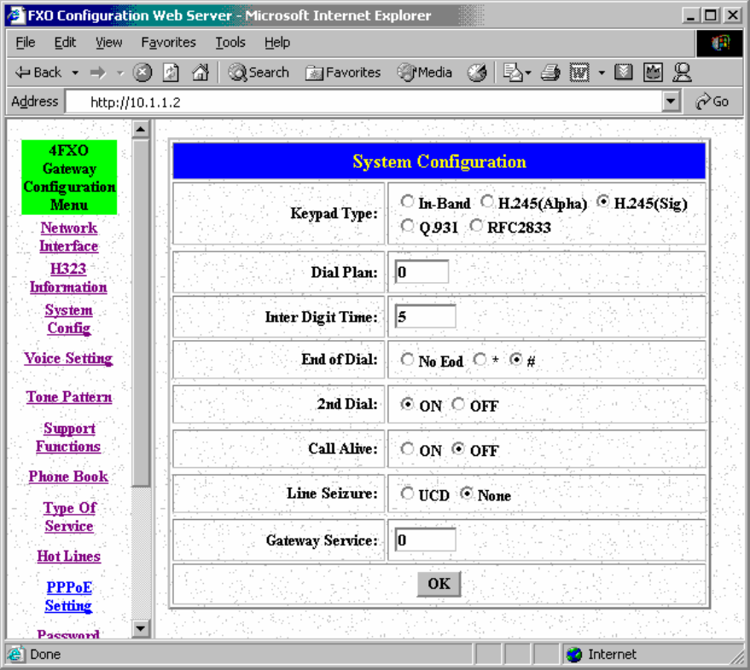Show the History toolbar icon
750x670 pixels.
[477, 73]
